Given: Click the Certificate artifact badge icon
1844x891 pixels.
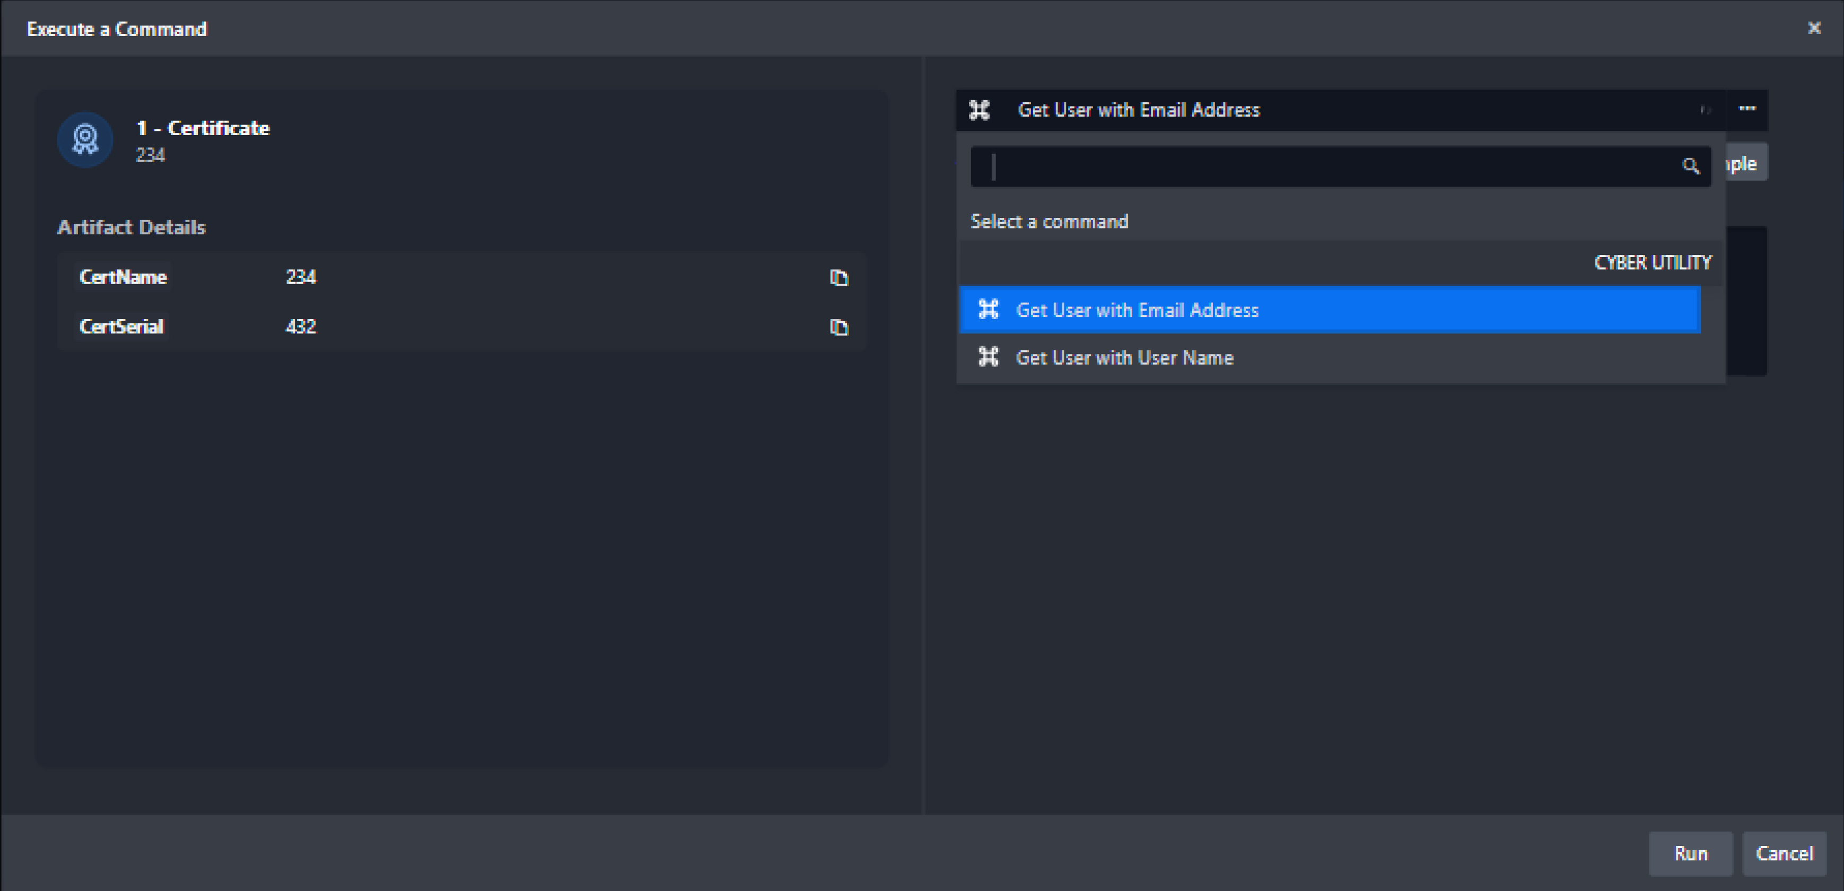Looking at the screenshot, I should point(85,139).
